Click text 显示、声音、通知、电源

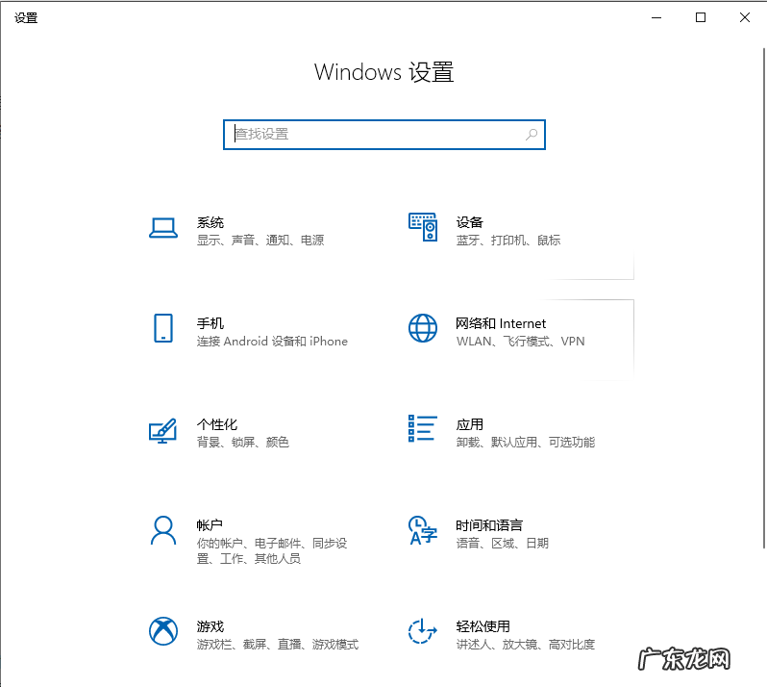[260, 241]
